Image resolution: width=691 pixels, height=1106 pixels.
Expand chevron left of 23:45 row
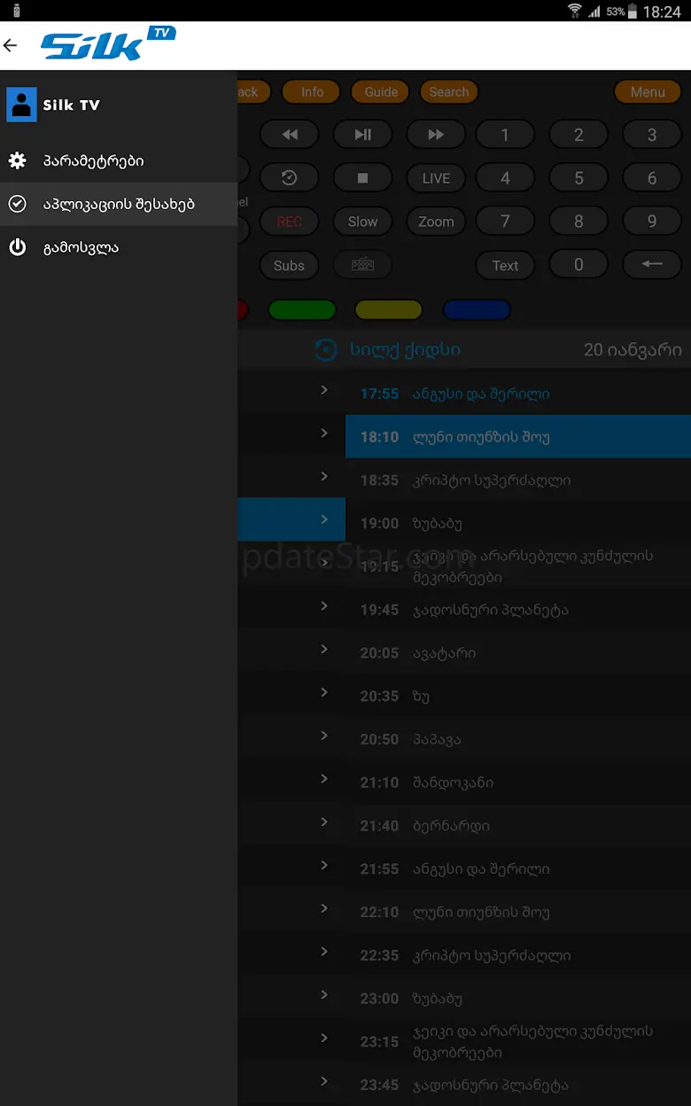click(324, 1081)
